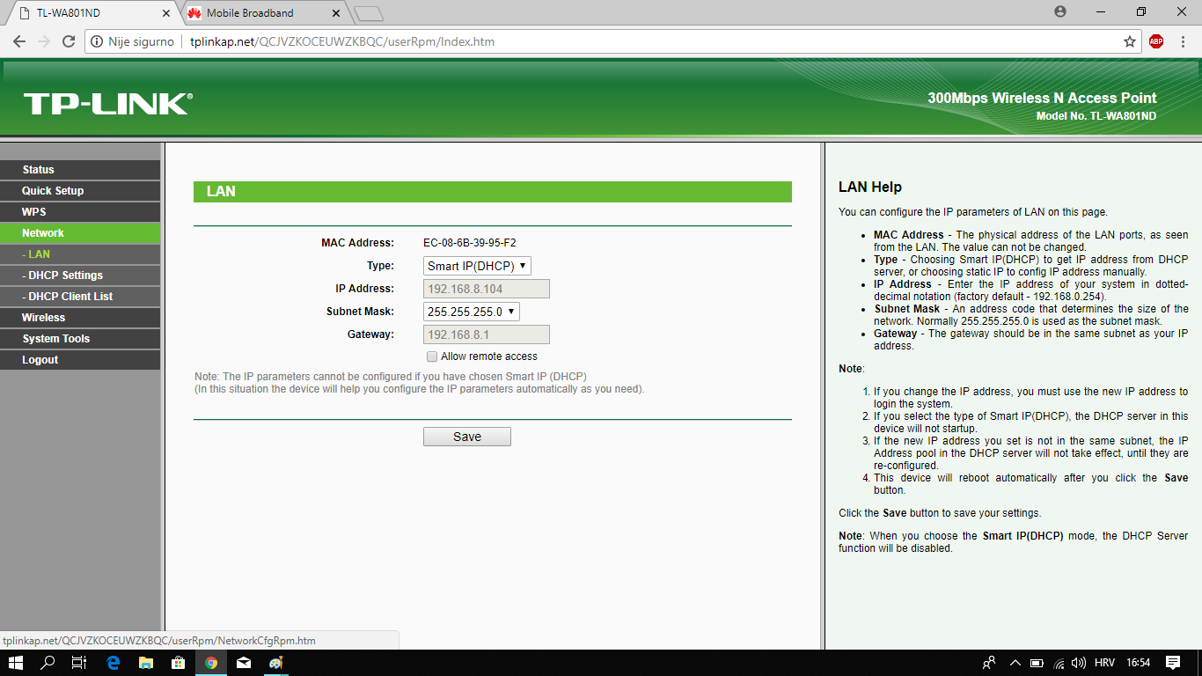Open the Paint app on taskbar
This screenshot has width=1202, height=676.
pos(276,663)
